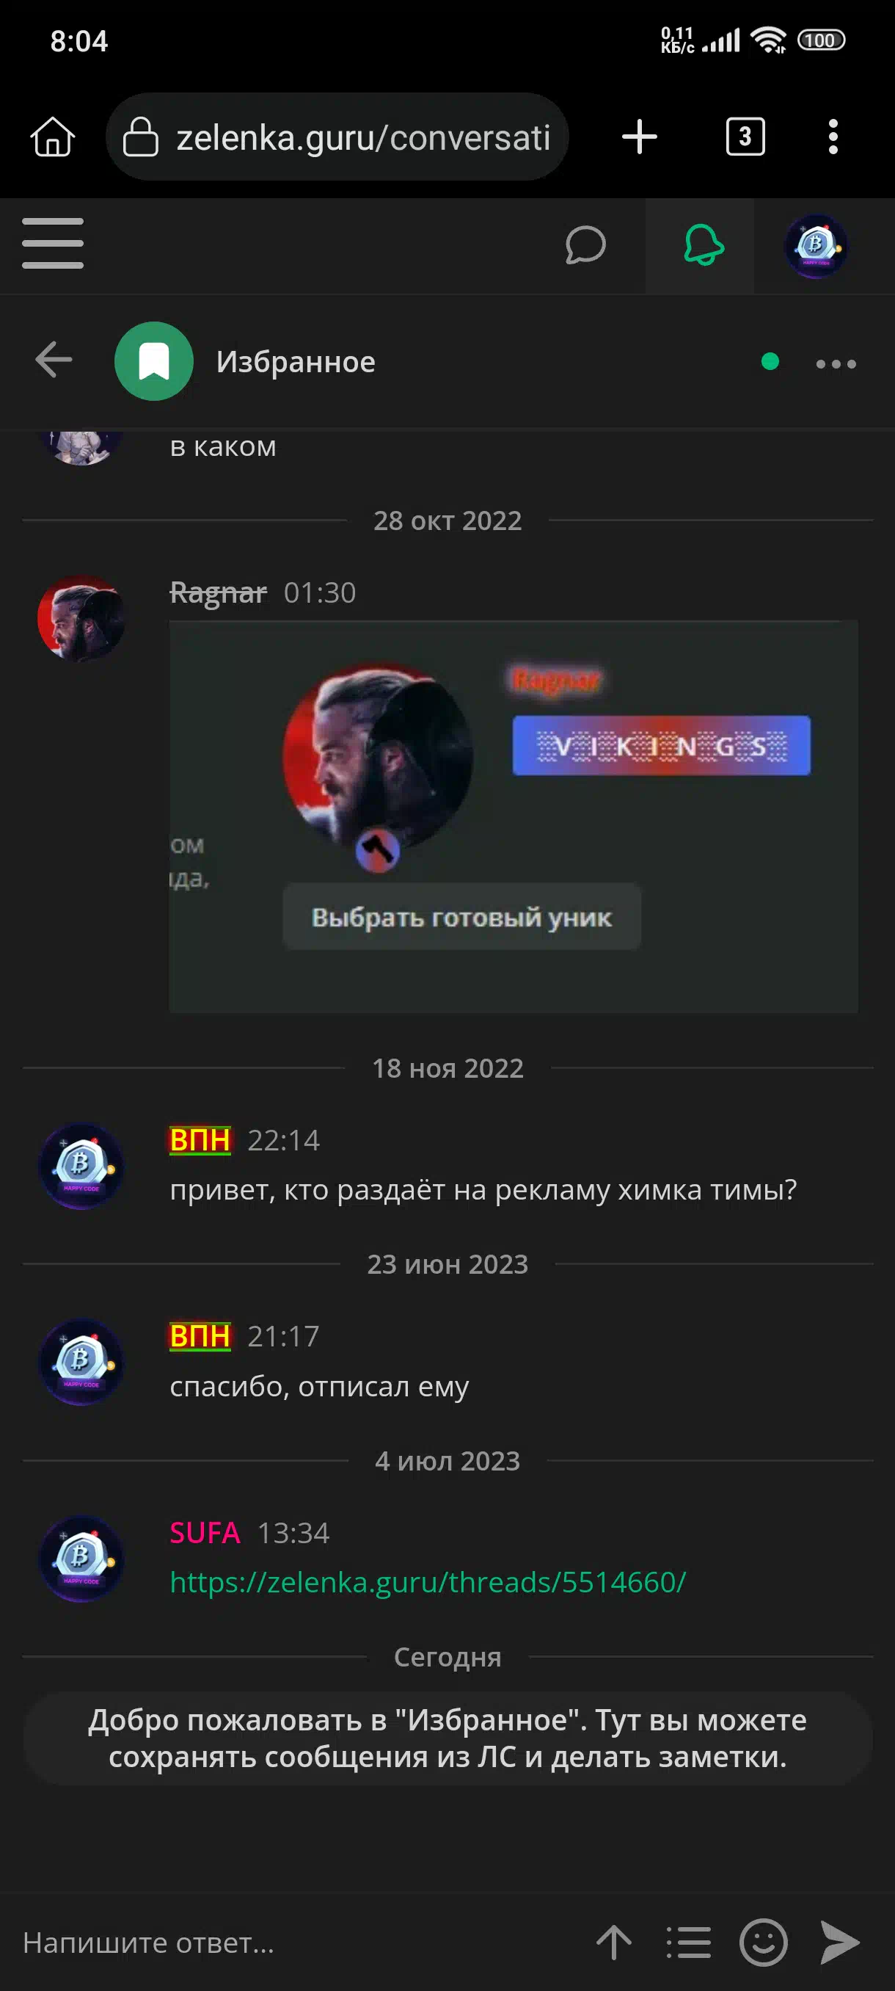895x1991 pixels.
Task: Open the Ragnar profile image attachment
Action: (x=514, y=816)
